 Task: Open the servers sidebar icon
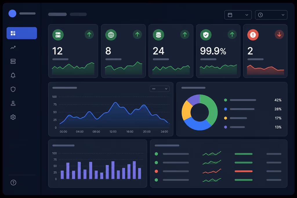(13, 61)
